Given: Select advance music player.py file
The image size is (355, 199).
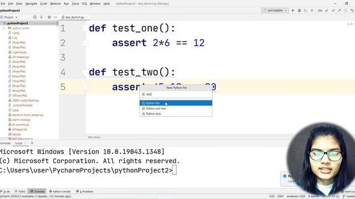Looking at the screenshot, I should pyautogui.click(x=27, y=115).
